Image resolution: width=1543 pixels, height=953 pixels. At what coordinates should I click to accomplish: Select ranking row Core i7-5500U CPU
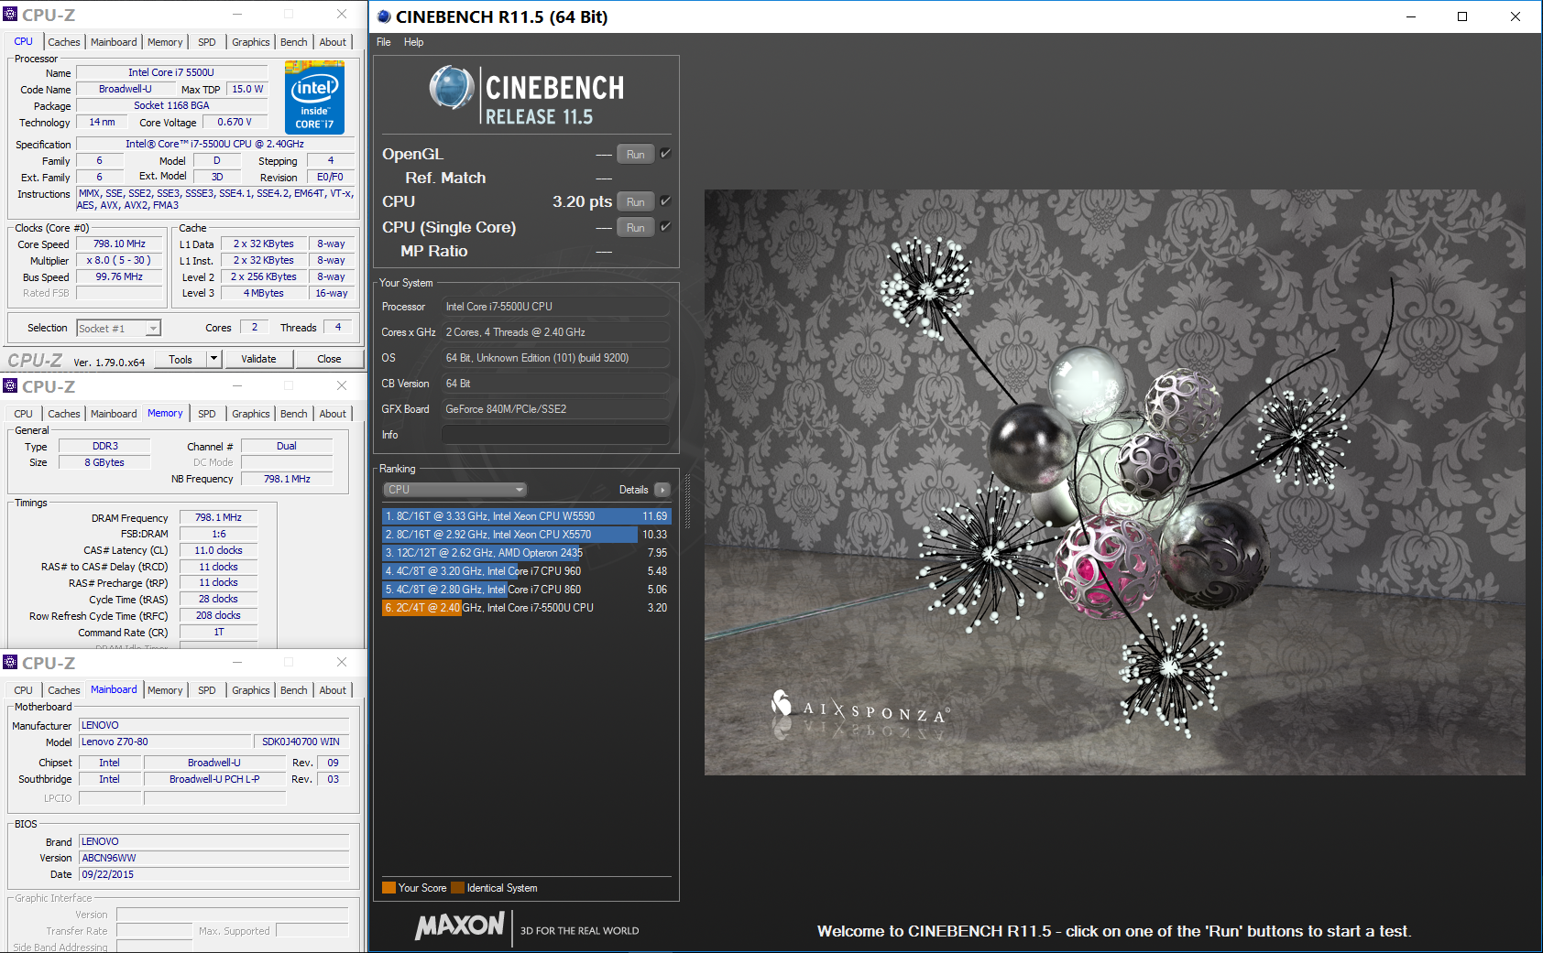tap(525, 608)
